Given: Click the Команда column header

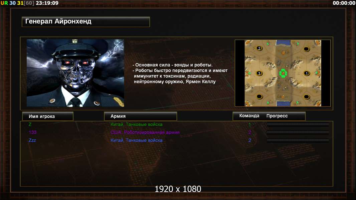Looking at the screenshot, I should coord(249,116).
